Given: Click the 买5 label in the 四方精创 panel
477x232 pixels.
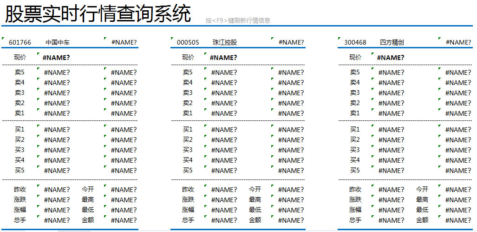Looking at the screenshot, I should 355,170.
